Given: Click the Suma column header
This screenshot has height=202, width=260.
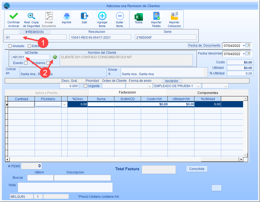Looking at the screenshot, I should pyautogui.click(x=101, y=99).
